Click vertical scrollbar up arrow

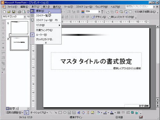(158, 26)
